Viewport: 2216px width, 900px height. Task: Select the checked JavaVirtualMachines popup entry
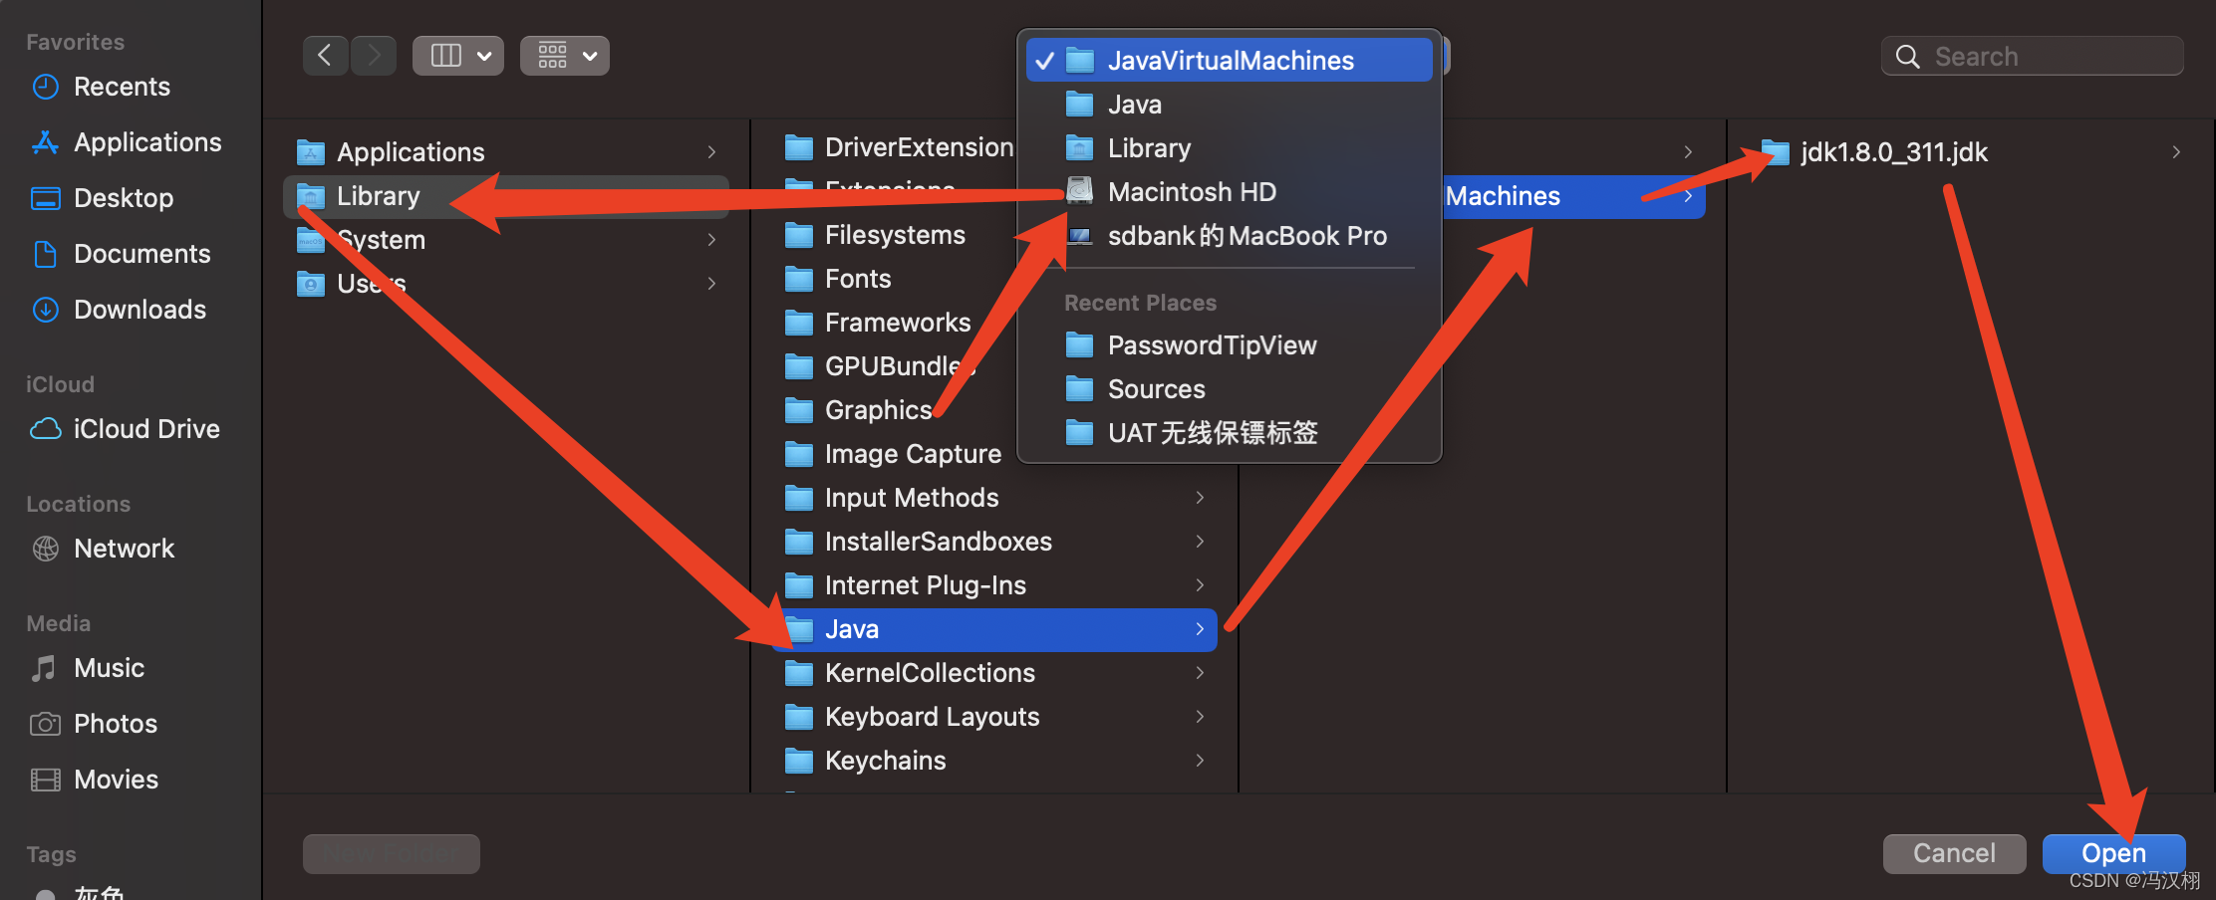coord(1230,60)
